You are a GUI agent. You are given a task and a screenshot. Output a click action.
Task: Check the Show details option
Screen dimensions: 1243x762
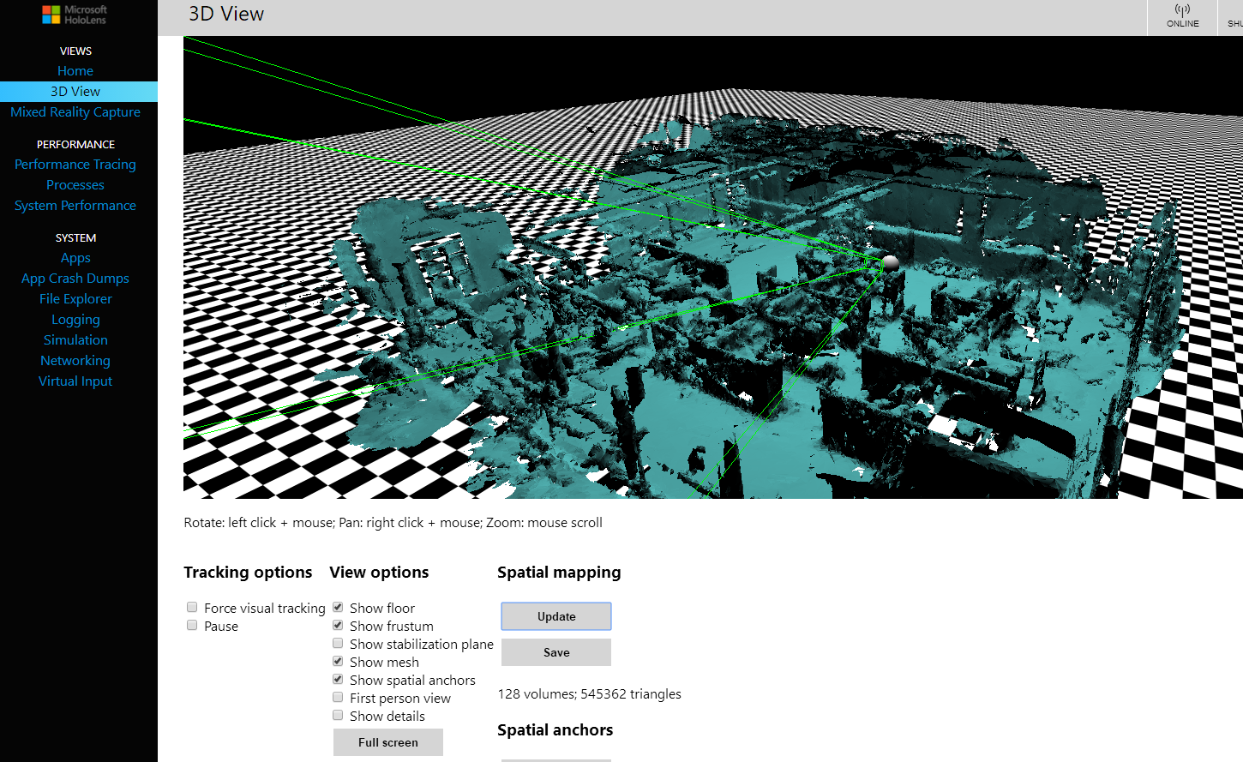[x=338, y=715]
